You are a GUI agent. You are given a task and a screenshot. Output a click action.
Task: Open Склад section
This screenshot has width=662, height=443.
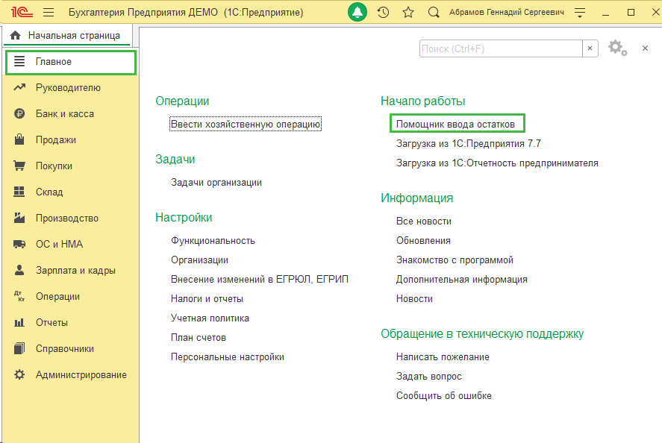click(49, 192)
